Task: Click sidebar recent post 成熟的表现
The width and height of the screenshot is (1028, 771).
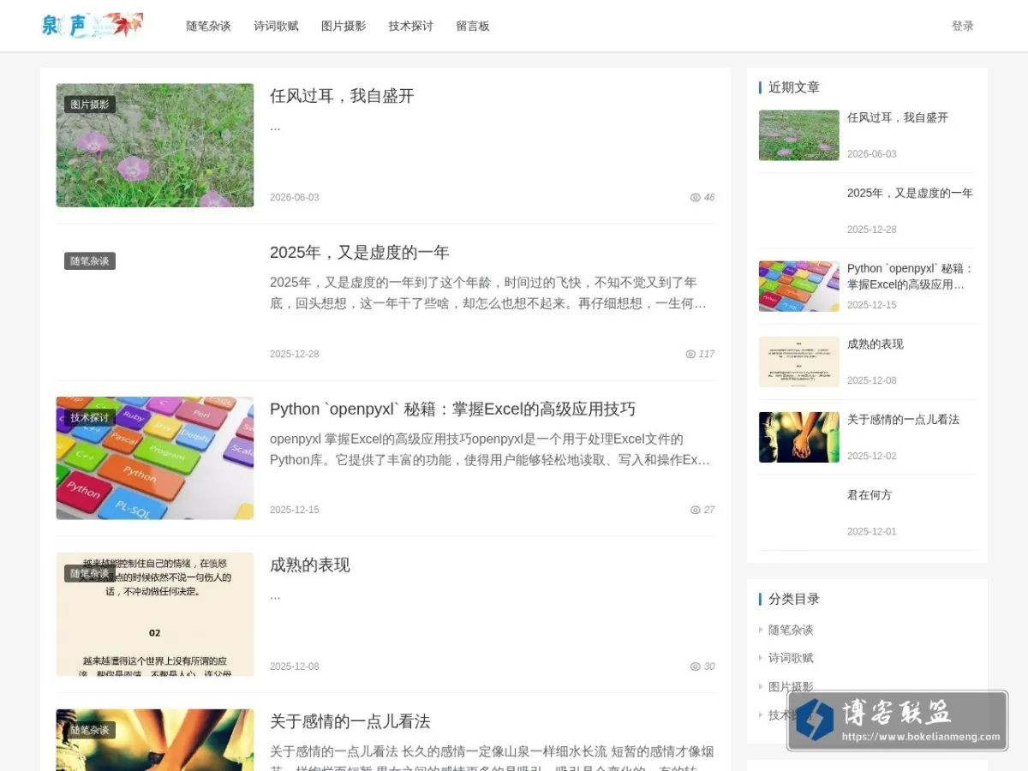Action: [876, 344]
